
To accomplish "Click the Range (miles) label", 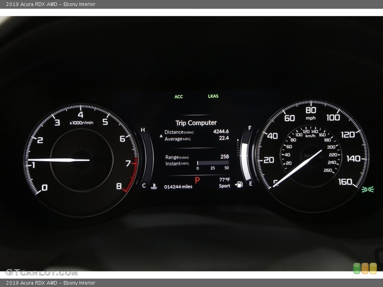I will click(x=177, y=157).
